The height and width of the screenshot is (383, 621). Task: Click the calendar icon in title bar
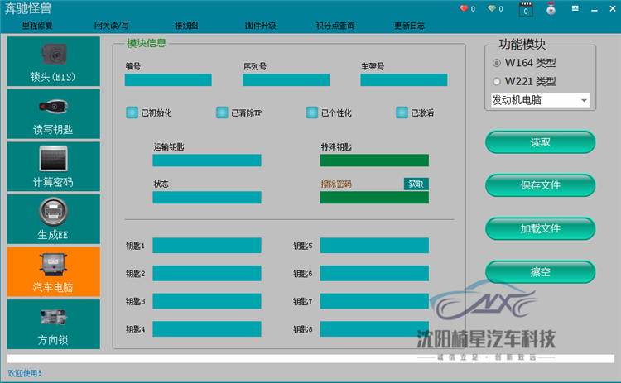[525, 10]
